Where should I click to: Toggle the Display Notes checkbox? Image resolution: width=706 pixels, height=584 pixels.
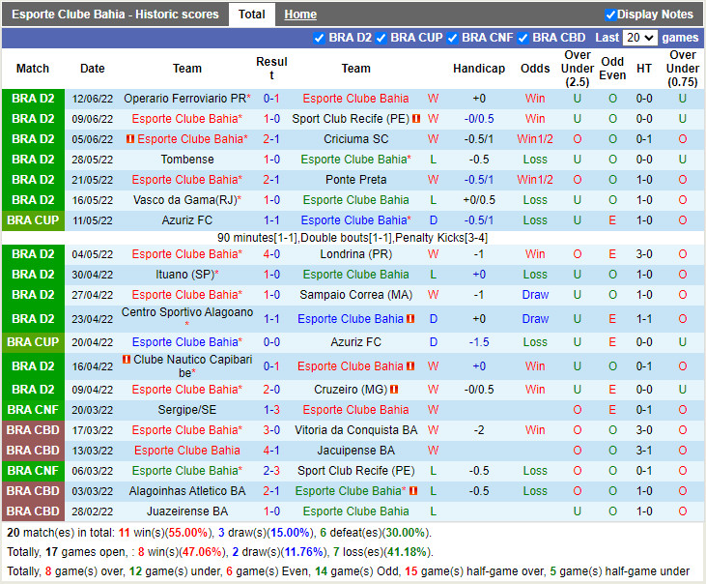coord(610,15)
